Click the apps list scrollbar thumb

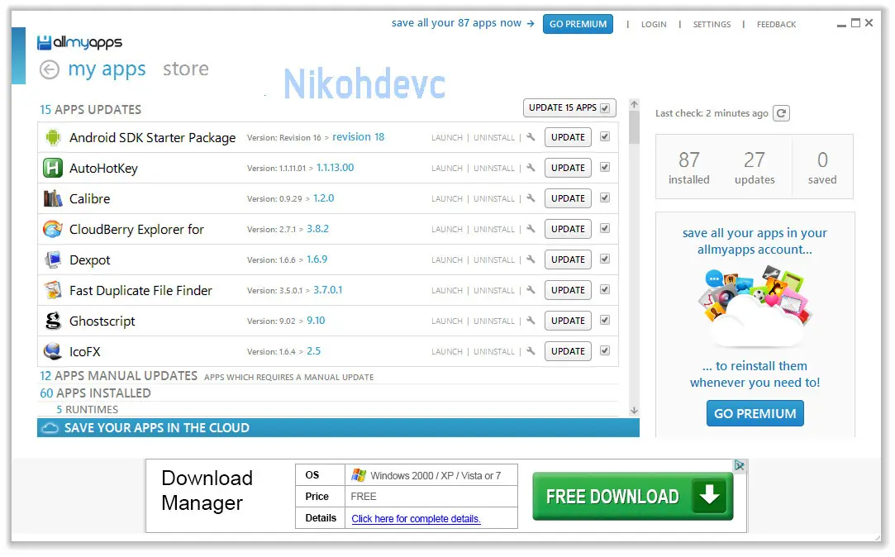click(634, 127)
